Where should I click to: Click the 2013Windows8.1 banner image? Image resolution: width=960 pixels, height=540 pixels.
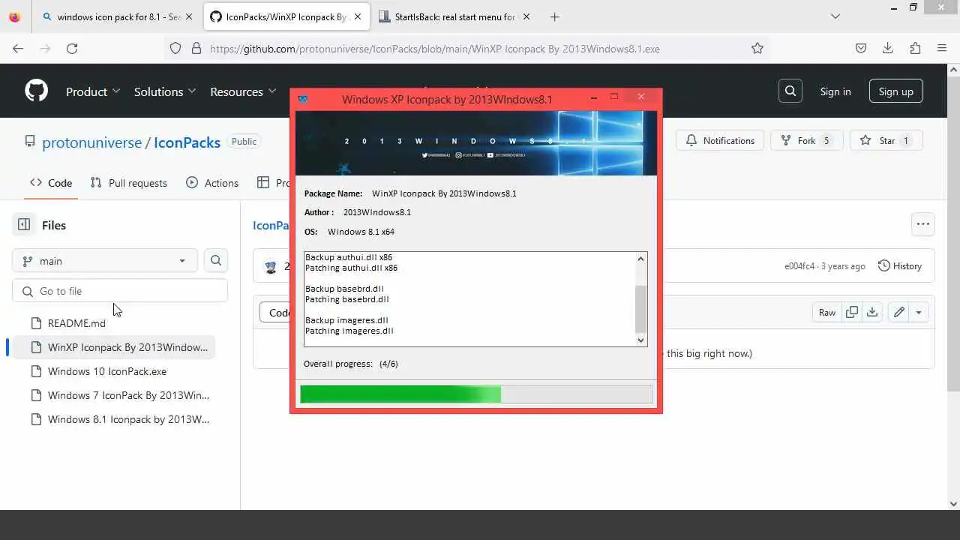[x=476, y=143]
